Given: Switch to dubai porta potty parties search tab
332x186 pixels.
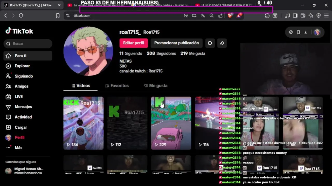Looking at the screenshot, I should 160,5.
